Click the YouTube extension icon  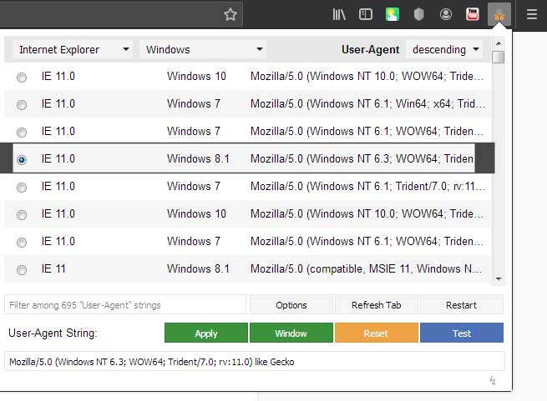(x=473, y=15)
